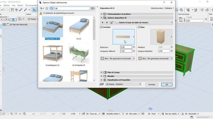
Task: Click the library search magnifier icon
Action: [x=52, y=8]
